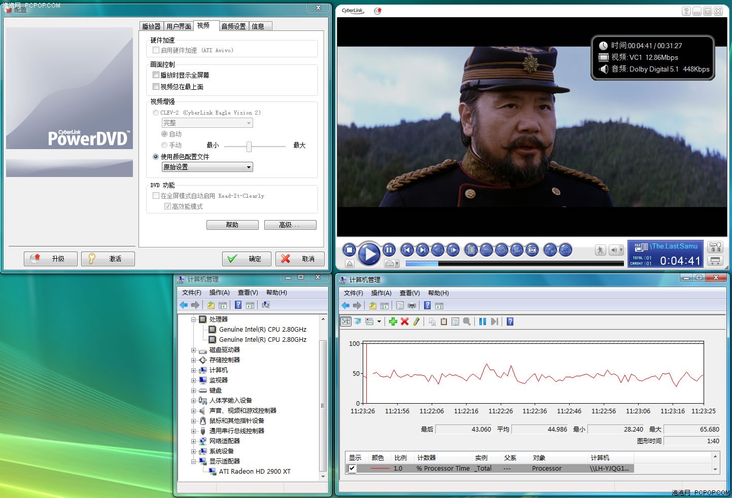The height and width of the screenshot is (498, 732).
Task: Switch to the 播放器 tab in PowerDVD settings
Action: 151,26
